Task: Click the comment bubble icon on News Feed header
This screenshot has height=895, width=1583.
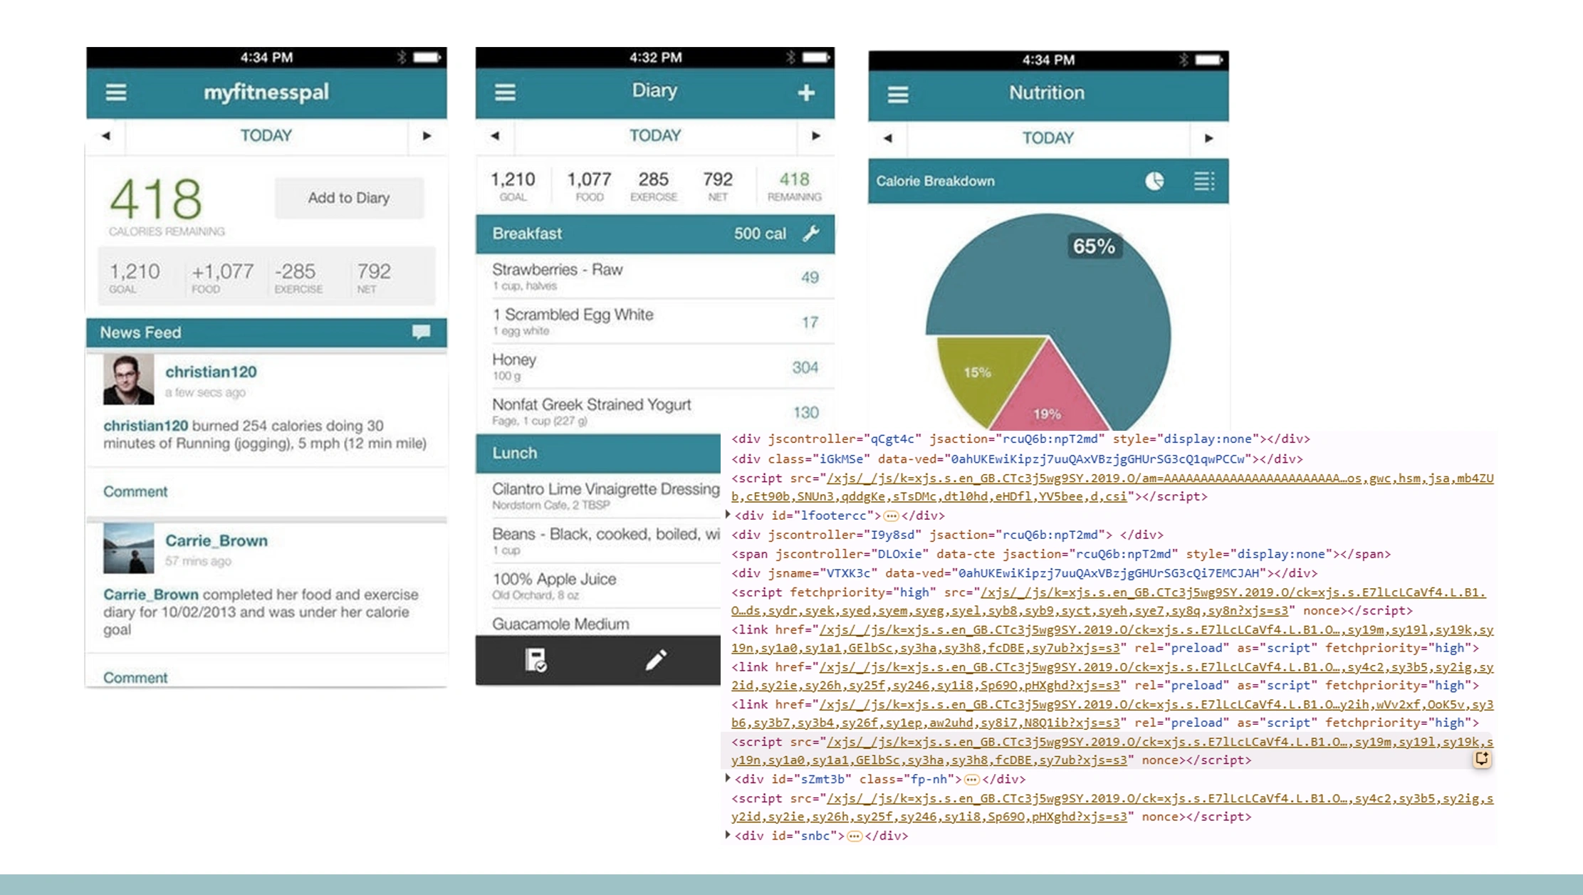Action: pyautogui.click(x=422, y=332)
